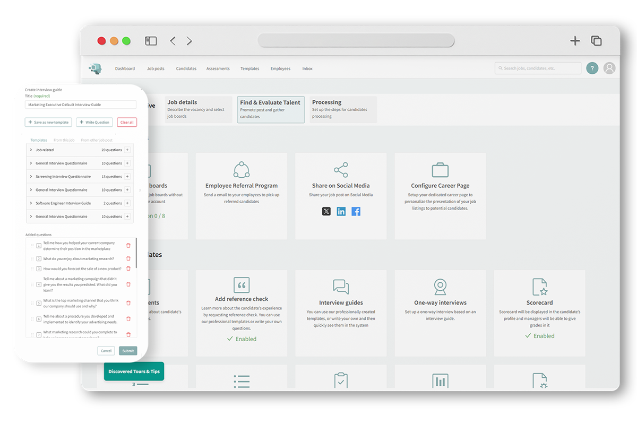
Task: Expand the Job related template group
Action: pos(31,150)
